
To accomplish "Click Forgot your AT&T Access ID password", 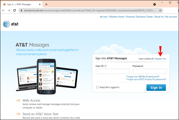I will [x=146, y=79].
